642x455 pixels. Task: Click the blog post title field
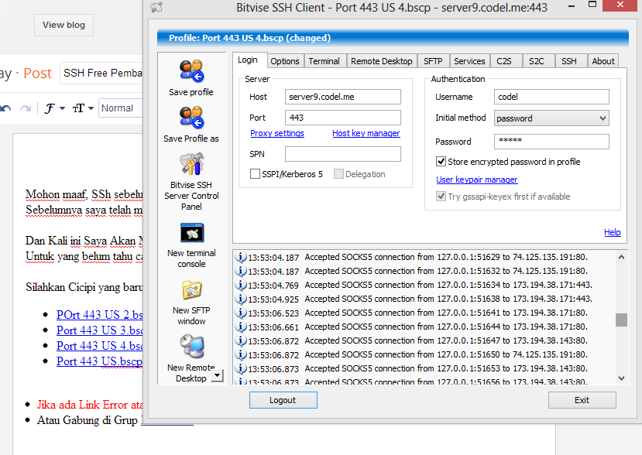click(x=101, y=74)
